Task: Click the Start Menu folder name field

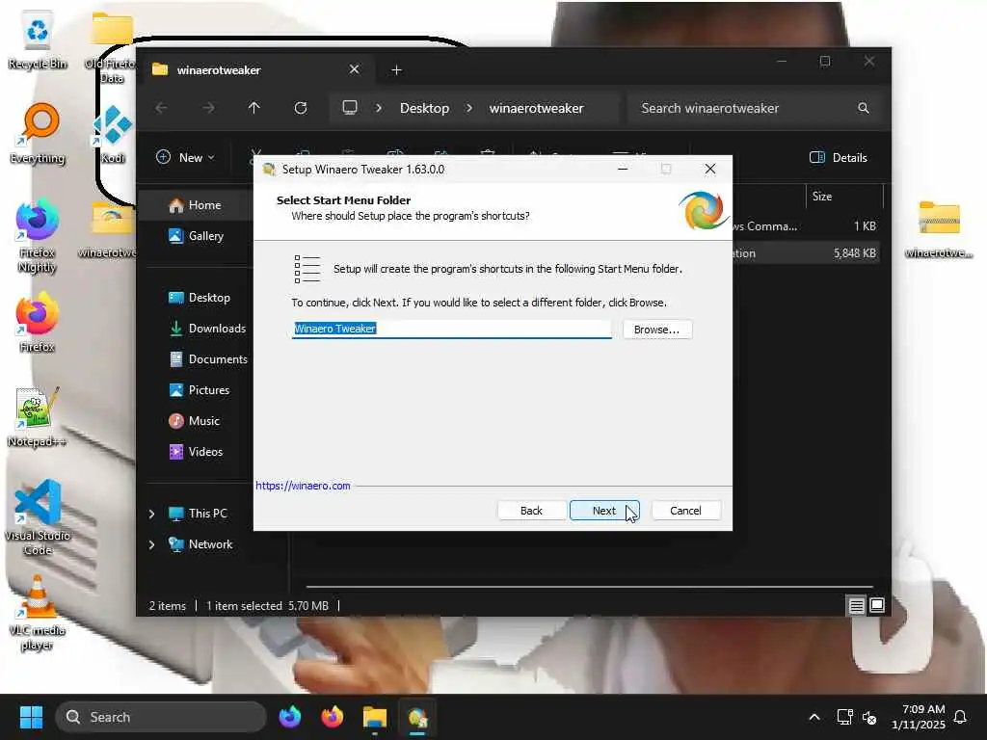Action: (x=451, y=330)
